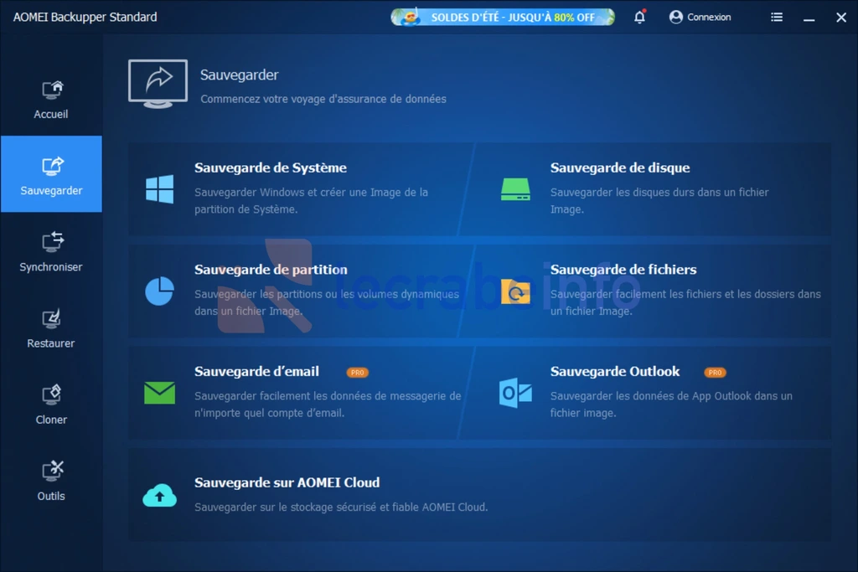Open the notifications bell
Screen dimensions: 858x572
pyautogui.click(x=639, y=17)
